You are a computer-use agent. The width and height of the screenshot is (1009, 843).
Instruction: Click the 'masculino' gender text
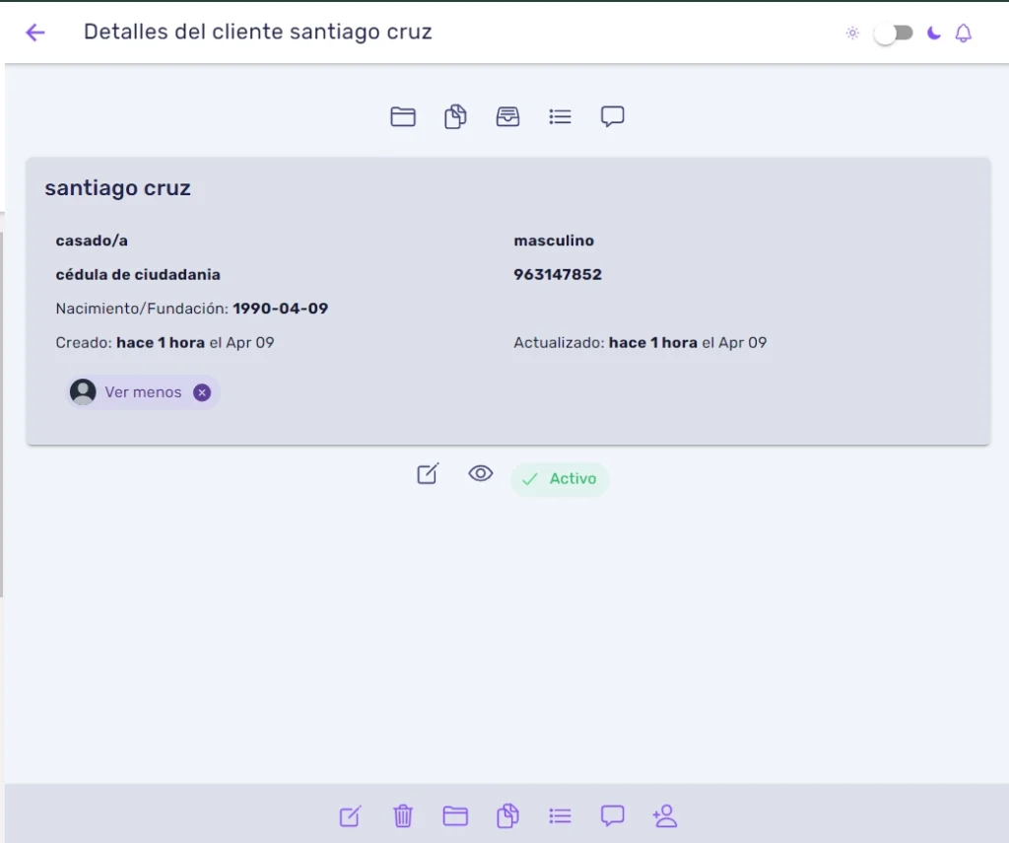pyautogui.click(x=554, y=241)
